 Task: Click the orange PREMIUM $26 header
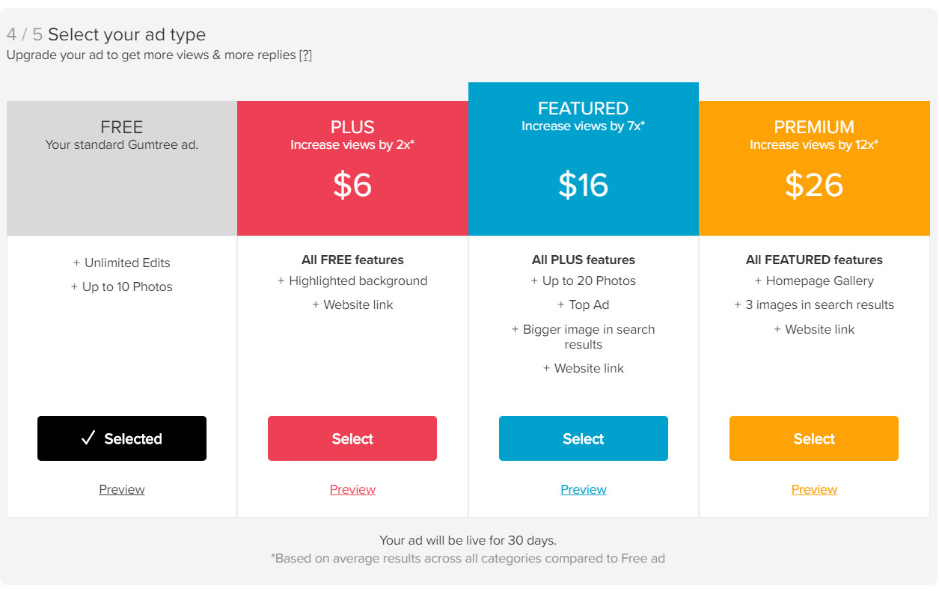coord(814,168)
